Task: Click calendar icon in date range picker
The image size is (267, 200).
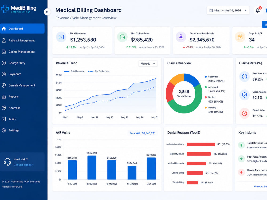Action: [211, 11]
